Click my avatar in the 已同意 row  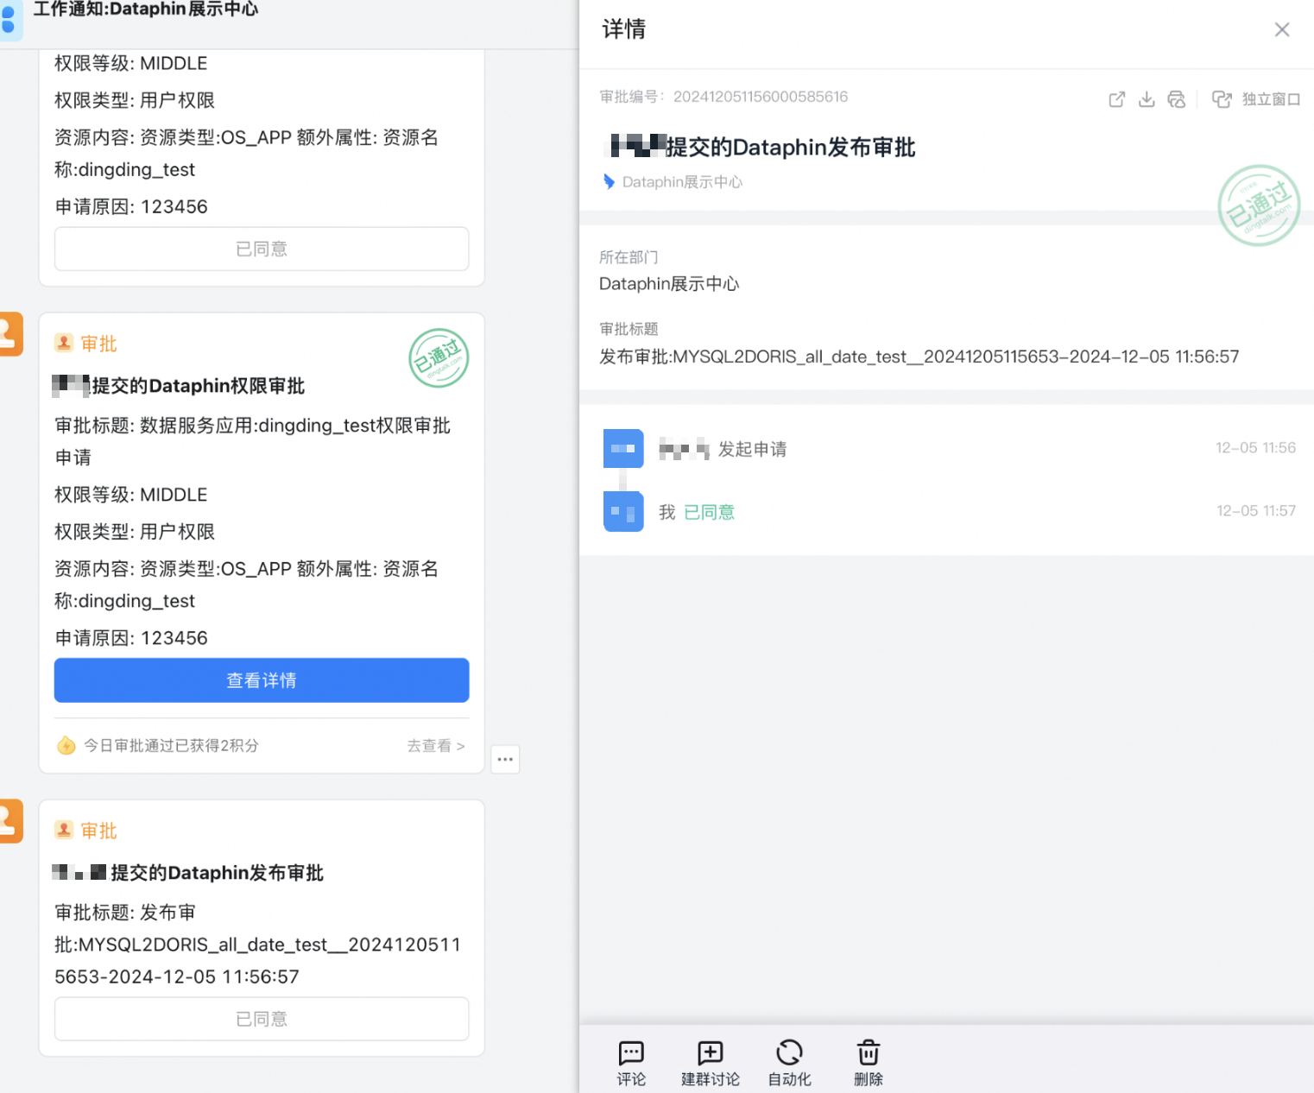[623, 512]
